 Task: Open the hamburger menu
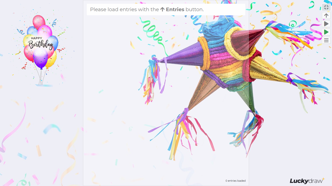[326, 40]
